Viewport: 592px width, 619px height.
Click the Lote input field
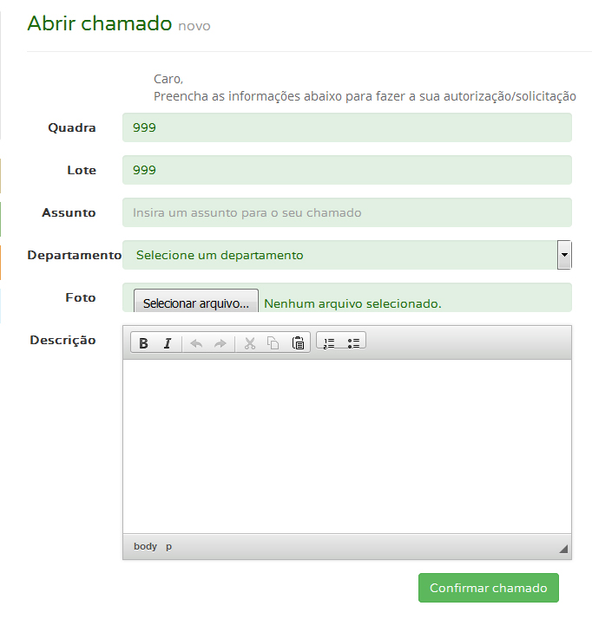click(x=347, y=171)
